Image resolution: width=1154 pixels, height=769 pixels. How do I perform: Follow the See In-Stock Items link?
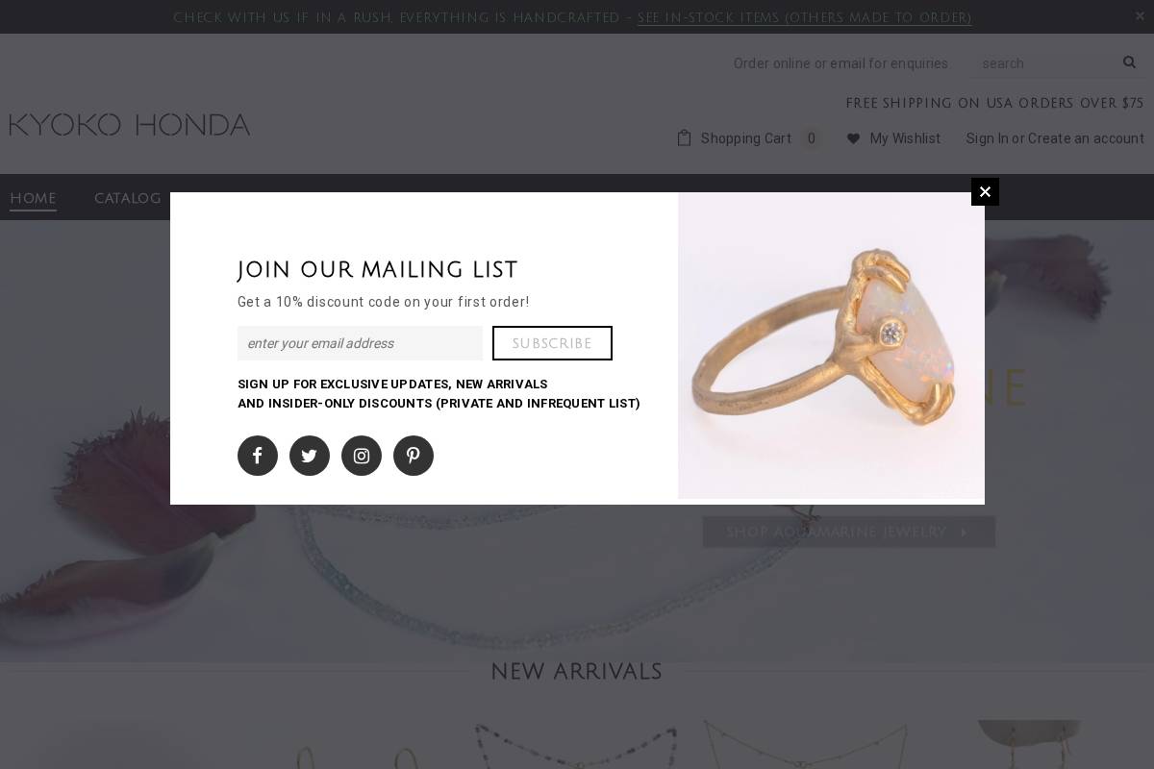[804, 17]
